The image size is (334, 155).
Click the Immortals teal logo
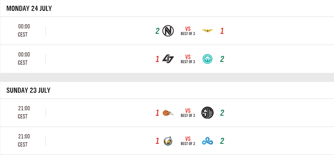tap(207, 59)
